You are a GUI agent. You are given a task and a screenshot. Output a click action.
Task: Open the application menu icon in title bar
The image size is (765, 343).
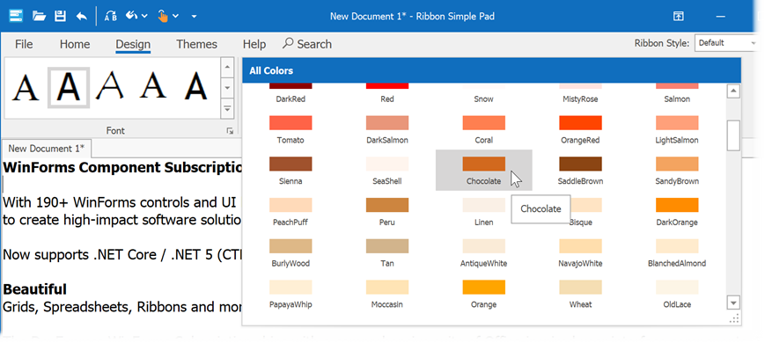pyautogui.click(x=16, y=16)
